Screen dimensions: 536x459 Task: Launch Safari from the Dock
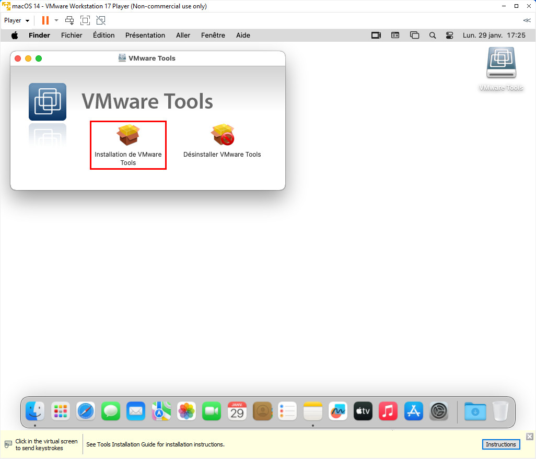tap(86, 411)
